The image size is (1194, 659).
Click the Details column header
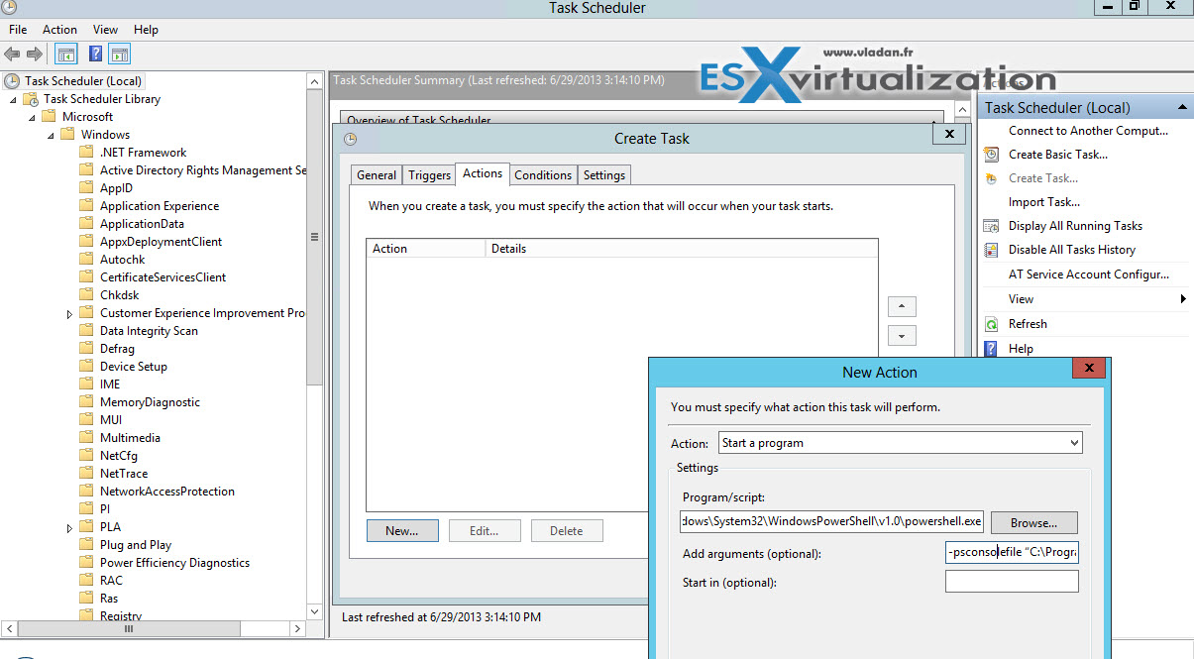682,249
